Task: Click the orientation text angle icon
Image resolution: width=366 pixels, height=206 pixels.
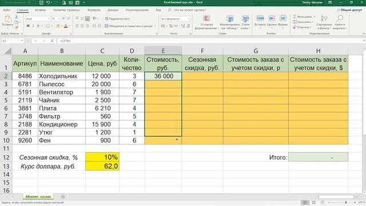Action: (94, 18)
